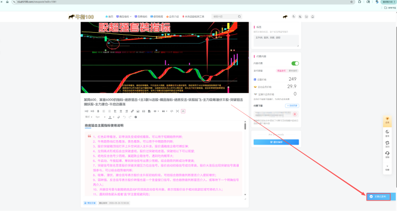Click the tags text area
The image size is (397, 211).
[x=276, y=41]
